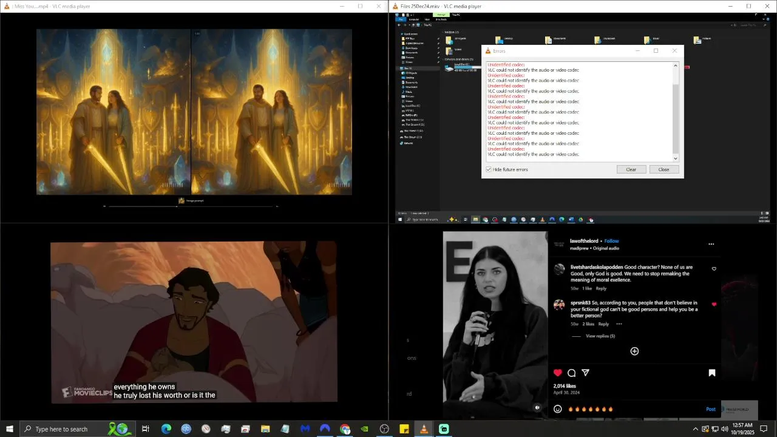The image size is (777, 437).
Task: Open the taskbar clock and date
Action: pyautogui.click(x=743, y=429)
